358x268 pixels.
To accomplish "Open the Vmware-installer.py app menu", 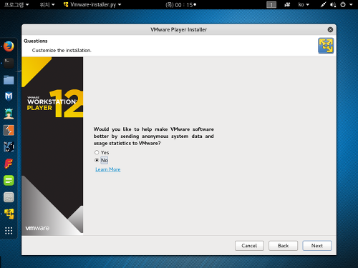I will point(92,4).
